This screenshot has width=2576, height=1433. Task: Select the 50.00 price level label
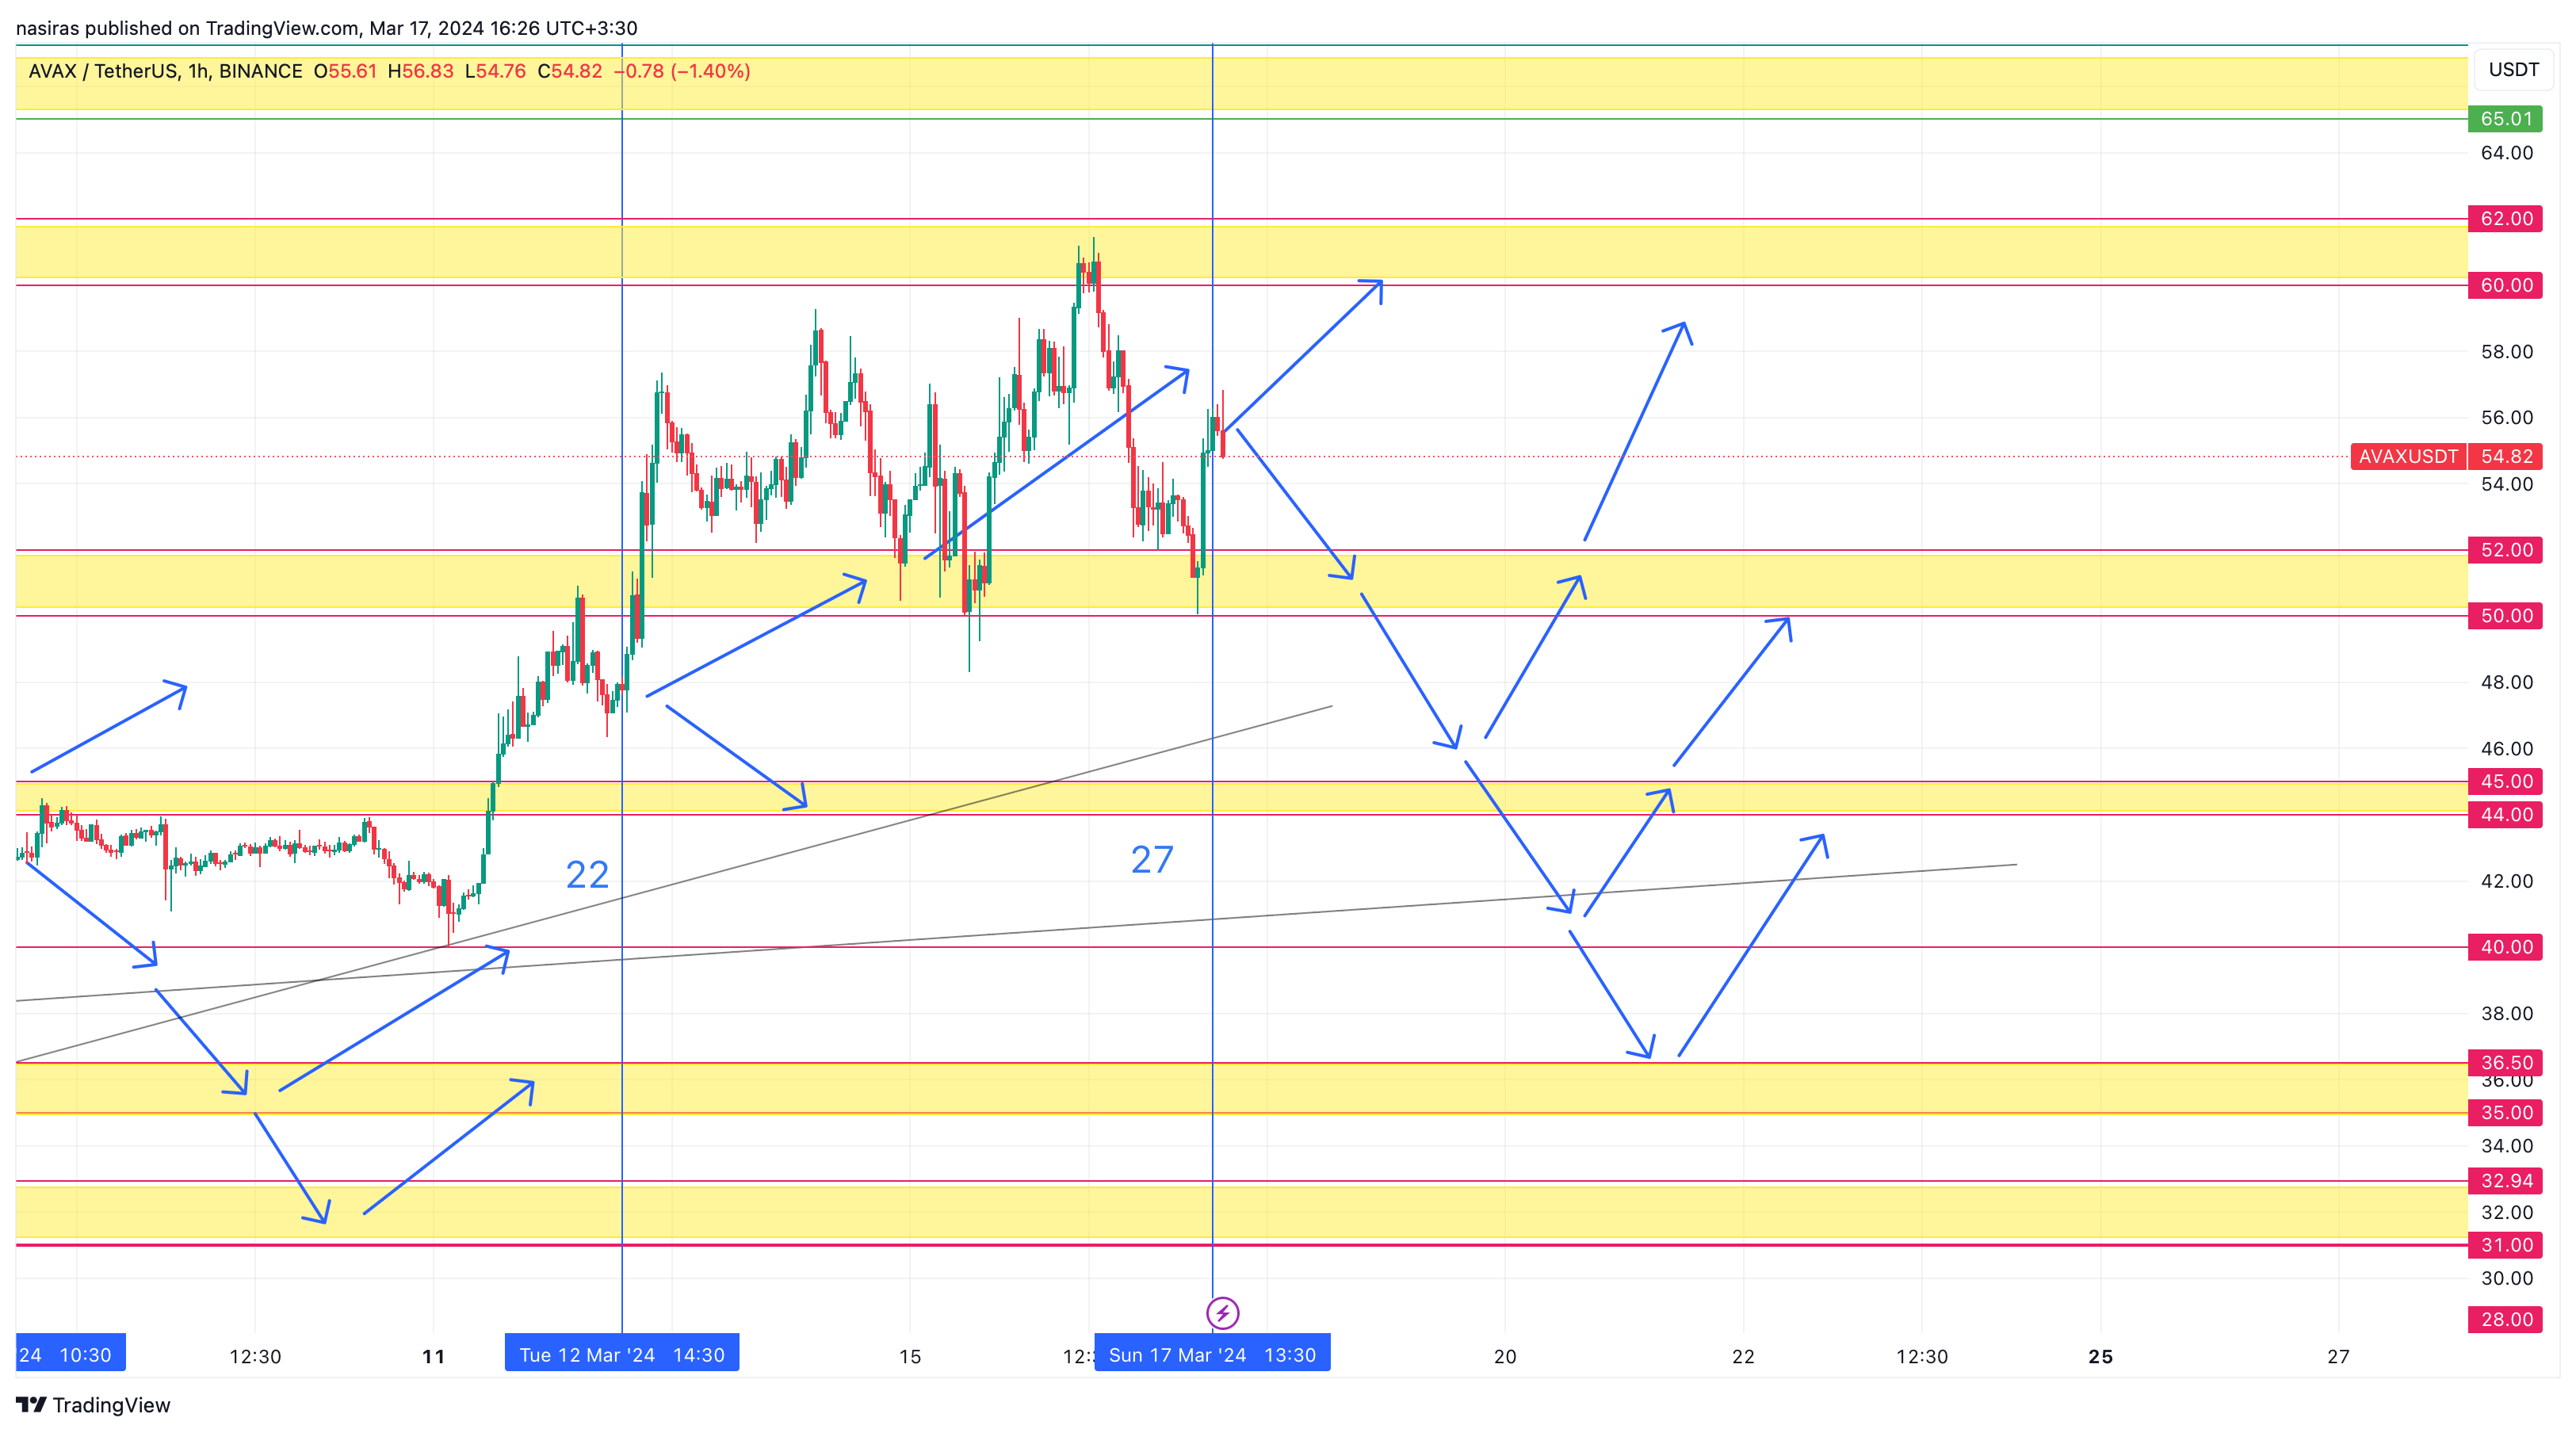pyautogui.click(x=2505, y=615)
